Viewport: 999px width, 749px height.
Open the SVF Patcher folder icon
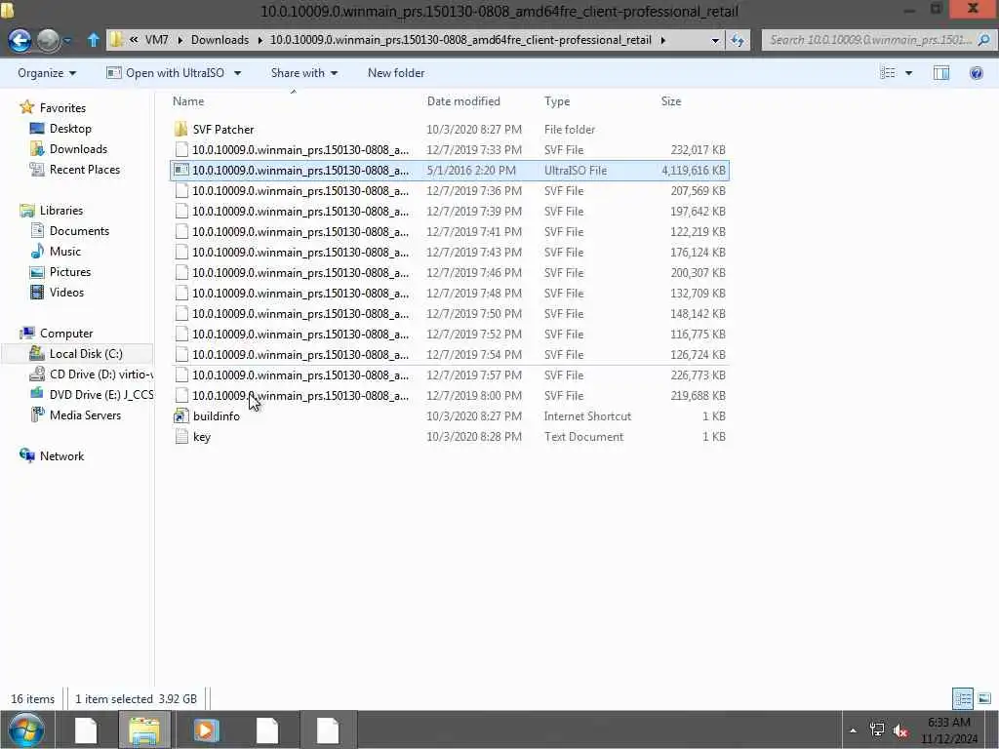click(180, 130)
